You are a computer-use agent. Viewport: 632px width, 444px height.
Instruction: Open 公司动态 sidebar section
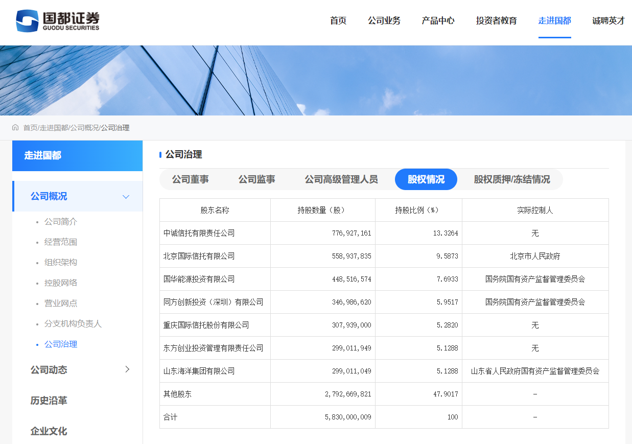tap(49, 370)
